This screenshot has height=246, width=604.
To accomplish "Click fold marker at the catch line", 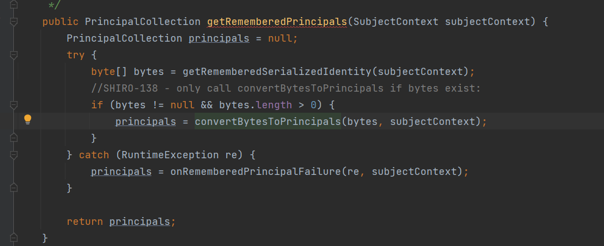I will click(14, 155).
